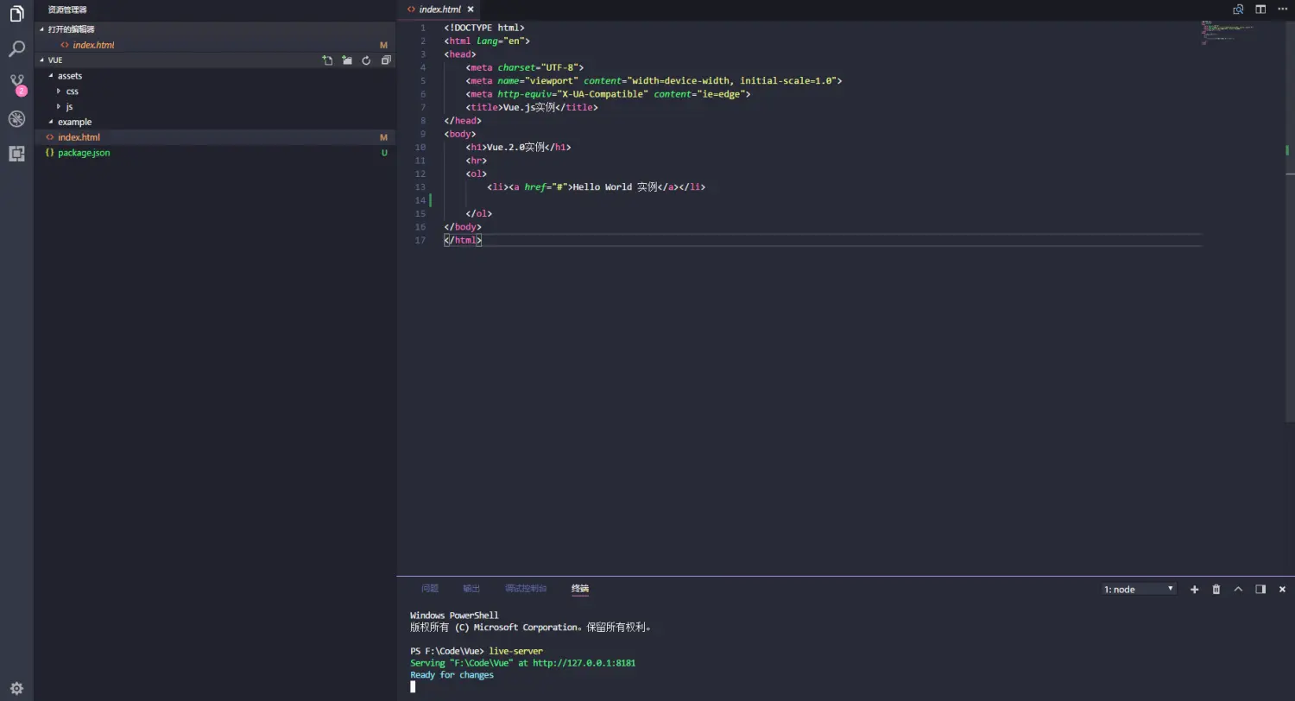Click the server URL http://127.0.0.1:8181
The image size is (1295, 701).
584,663
